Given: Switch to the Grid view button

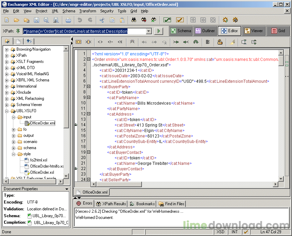Looking at the screenshot, I should click(x=278, y=31).
